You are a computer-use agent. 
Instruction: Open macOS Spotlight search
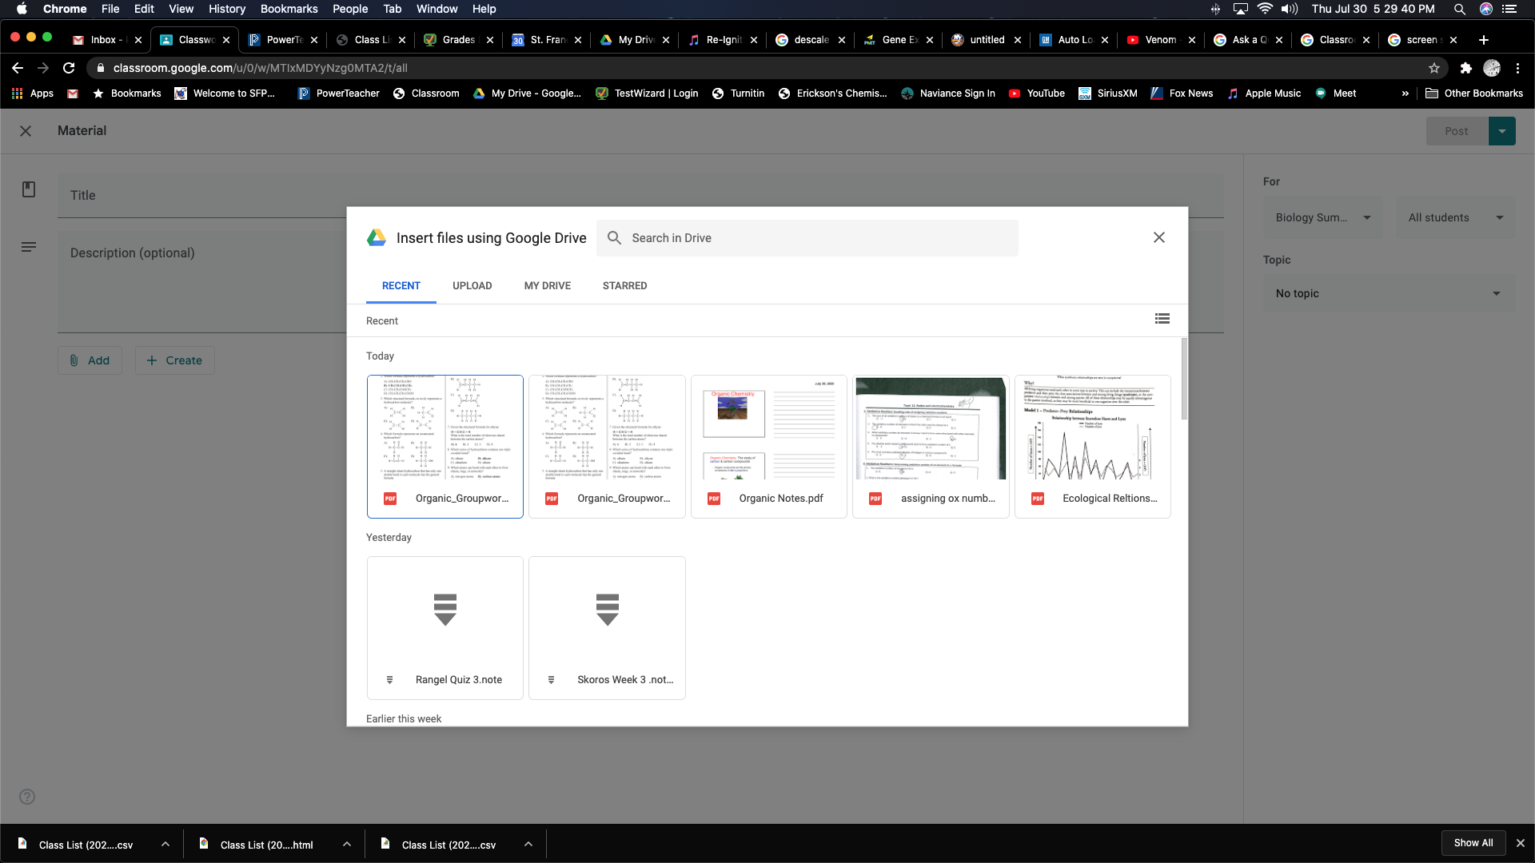coord(1460,9)
